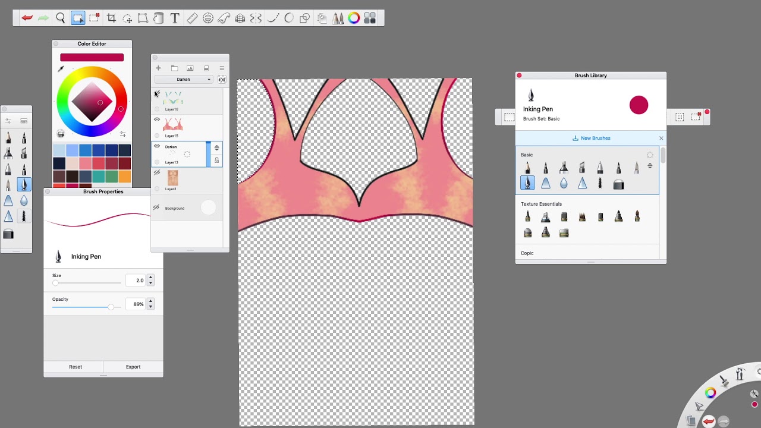Click the New Brushes download link
Screen dimensions: 761x428
click(592, 138)
